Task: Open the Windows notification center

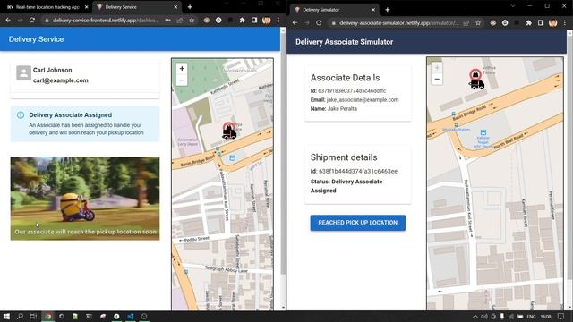Action: (561, 317)
